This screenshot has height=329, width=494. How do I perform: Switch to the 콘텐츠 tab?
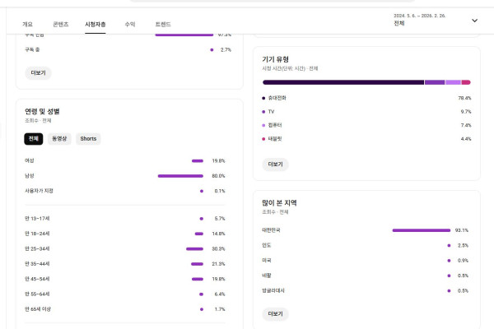tap(61, 24)
